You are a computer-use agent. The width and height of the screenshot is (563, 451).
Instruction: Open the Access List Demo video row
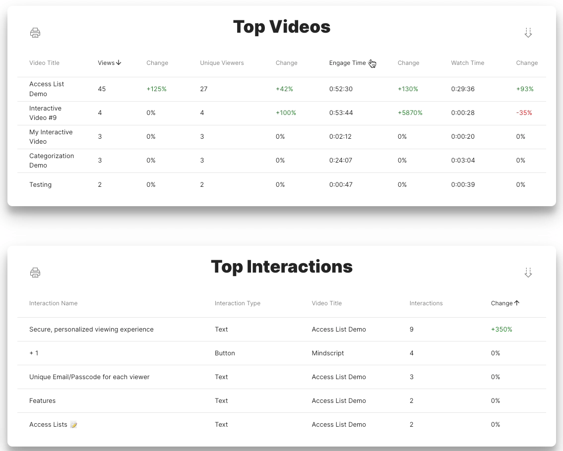47,89
